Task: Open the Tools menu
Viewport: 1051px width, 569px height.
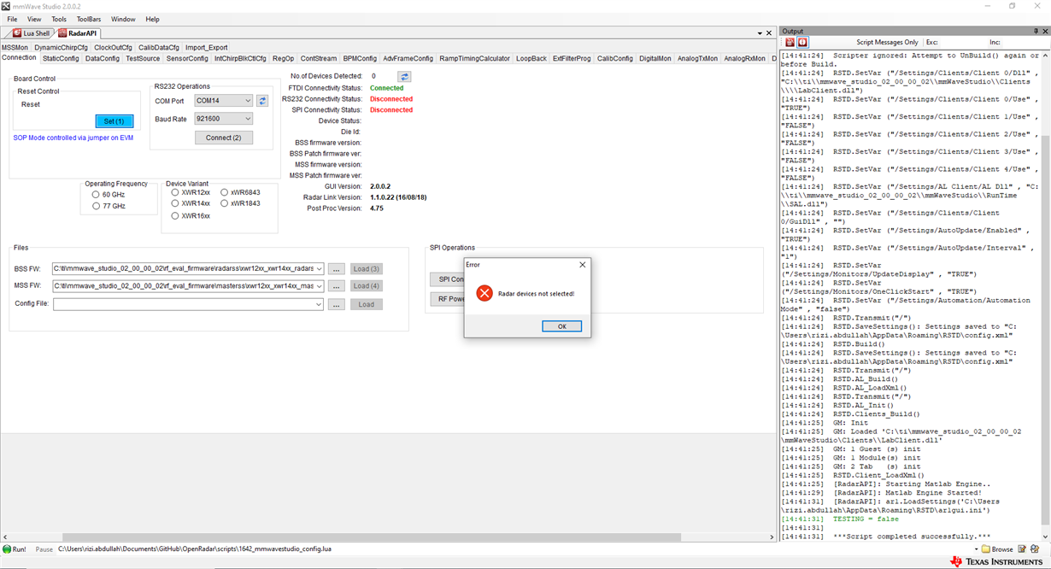Action: pyautogui.click(x=59, y=19)
